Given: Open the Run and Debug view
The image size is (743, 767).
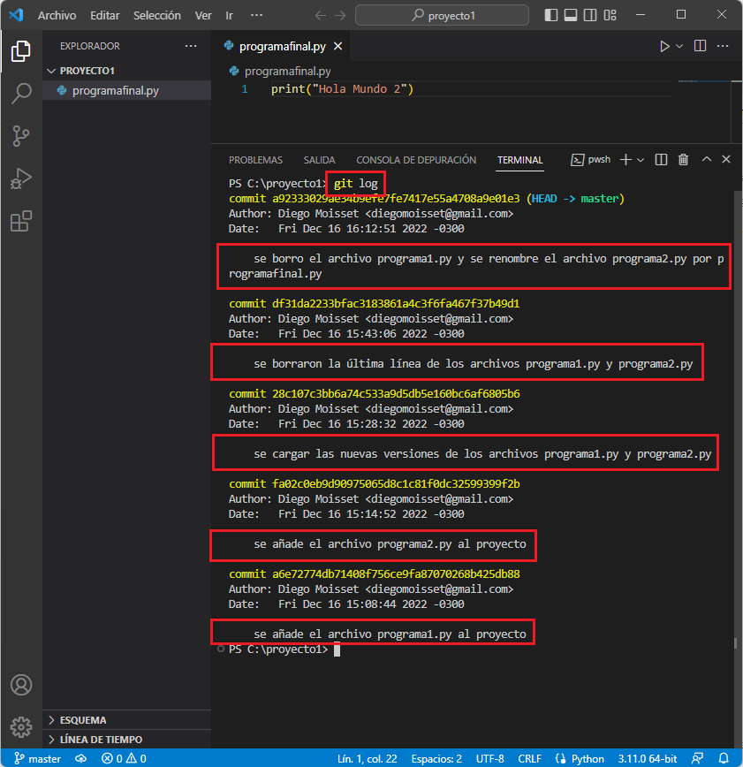Looking at the screenshot, I should pos(20,178).
